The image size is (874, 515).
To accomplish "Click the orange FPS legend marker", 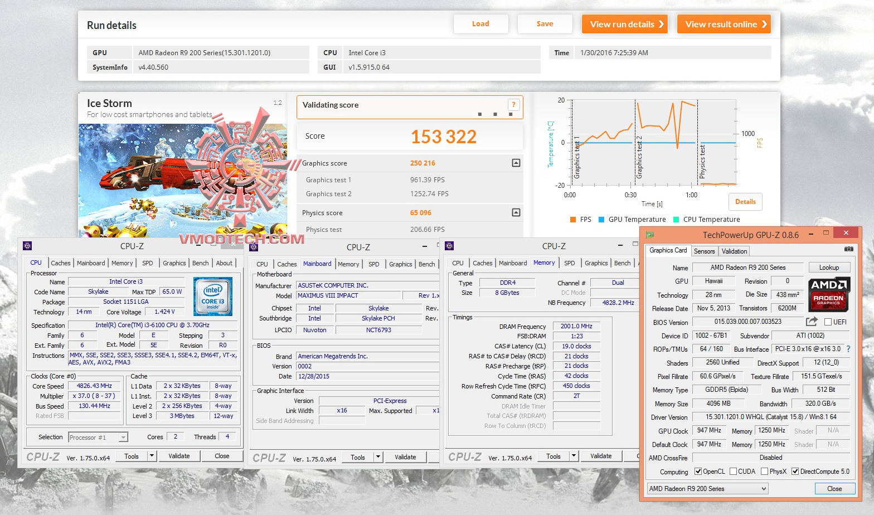I will coord(573,220).
